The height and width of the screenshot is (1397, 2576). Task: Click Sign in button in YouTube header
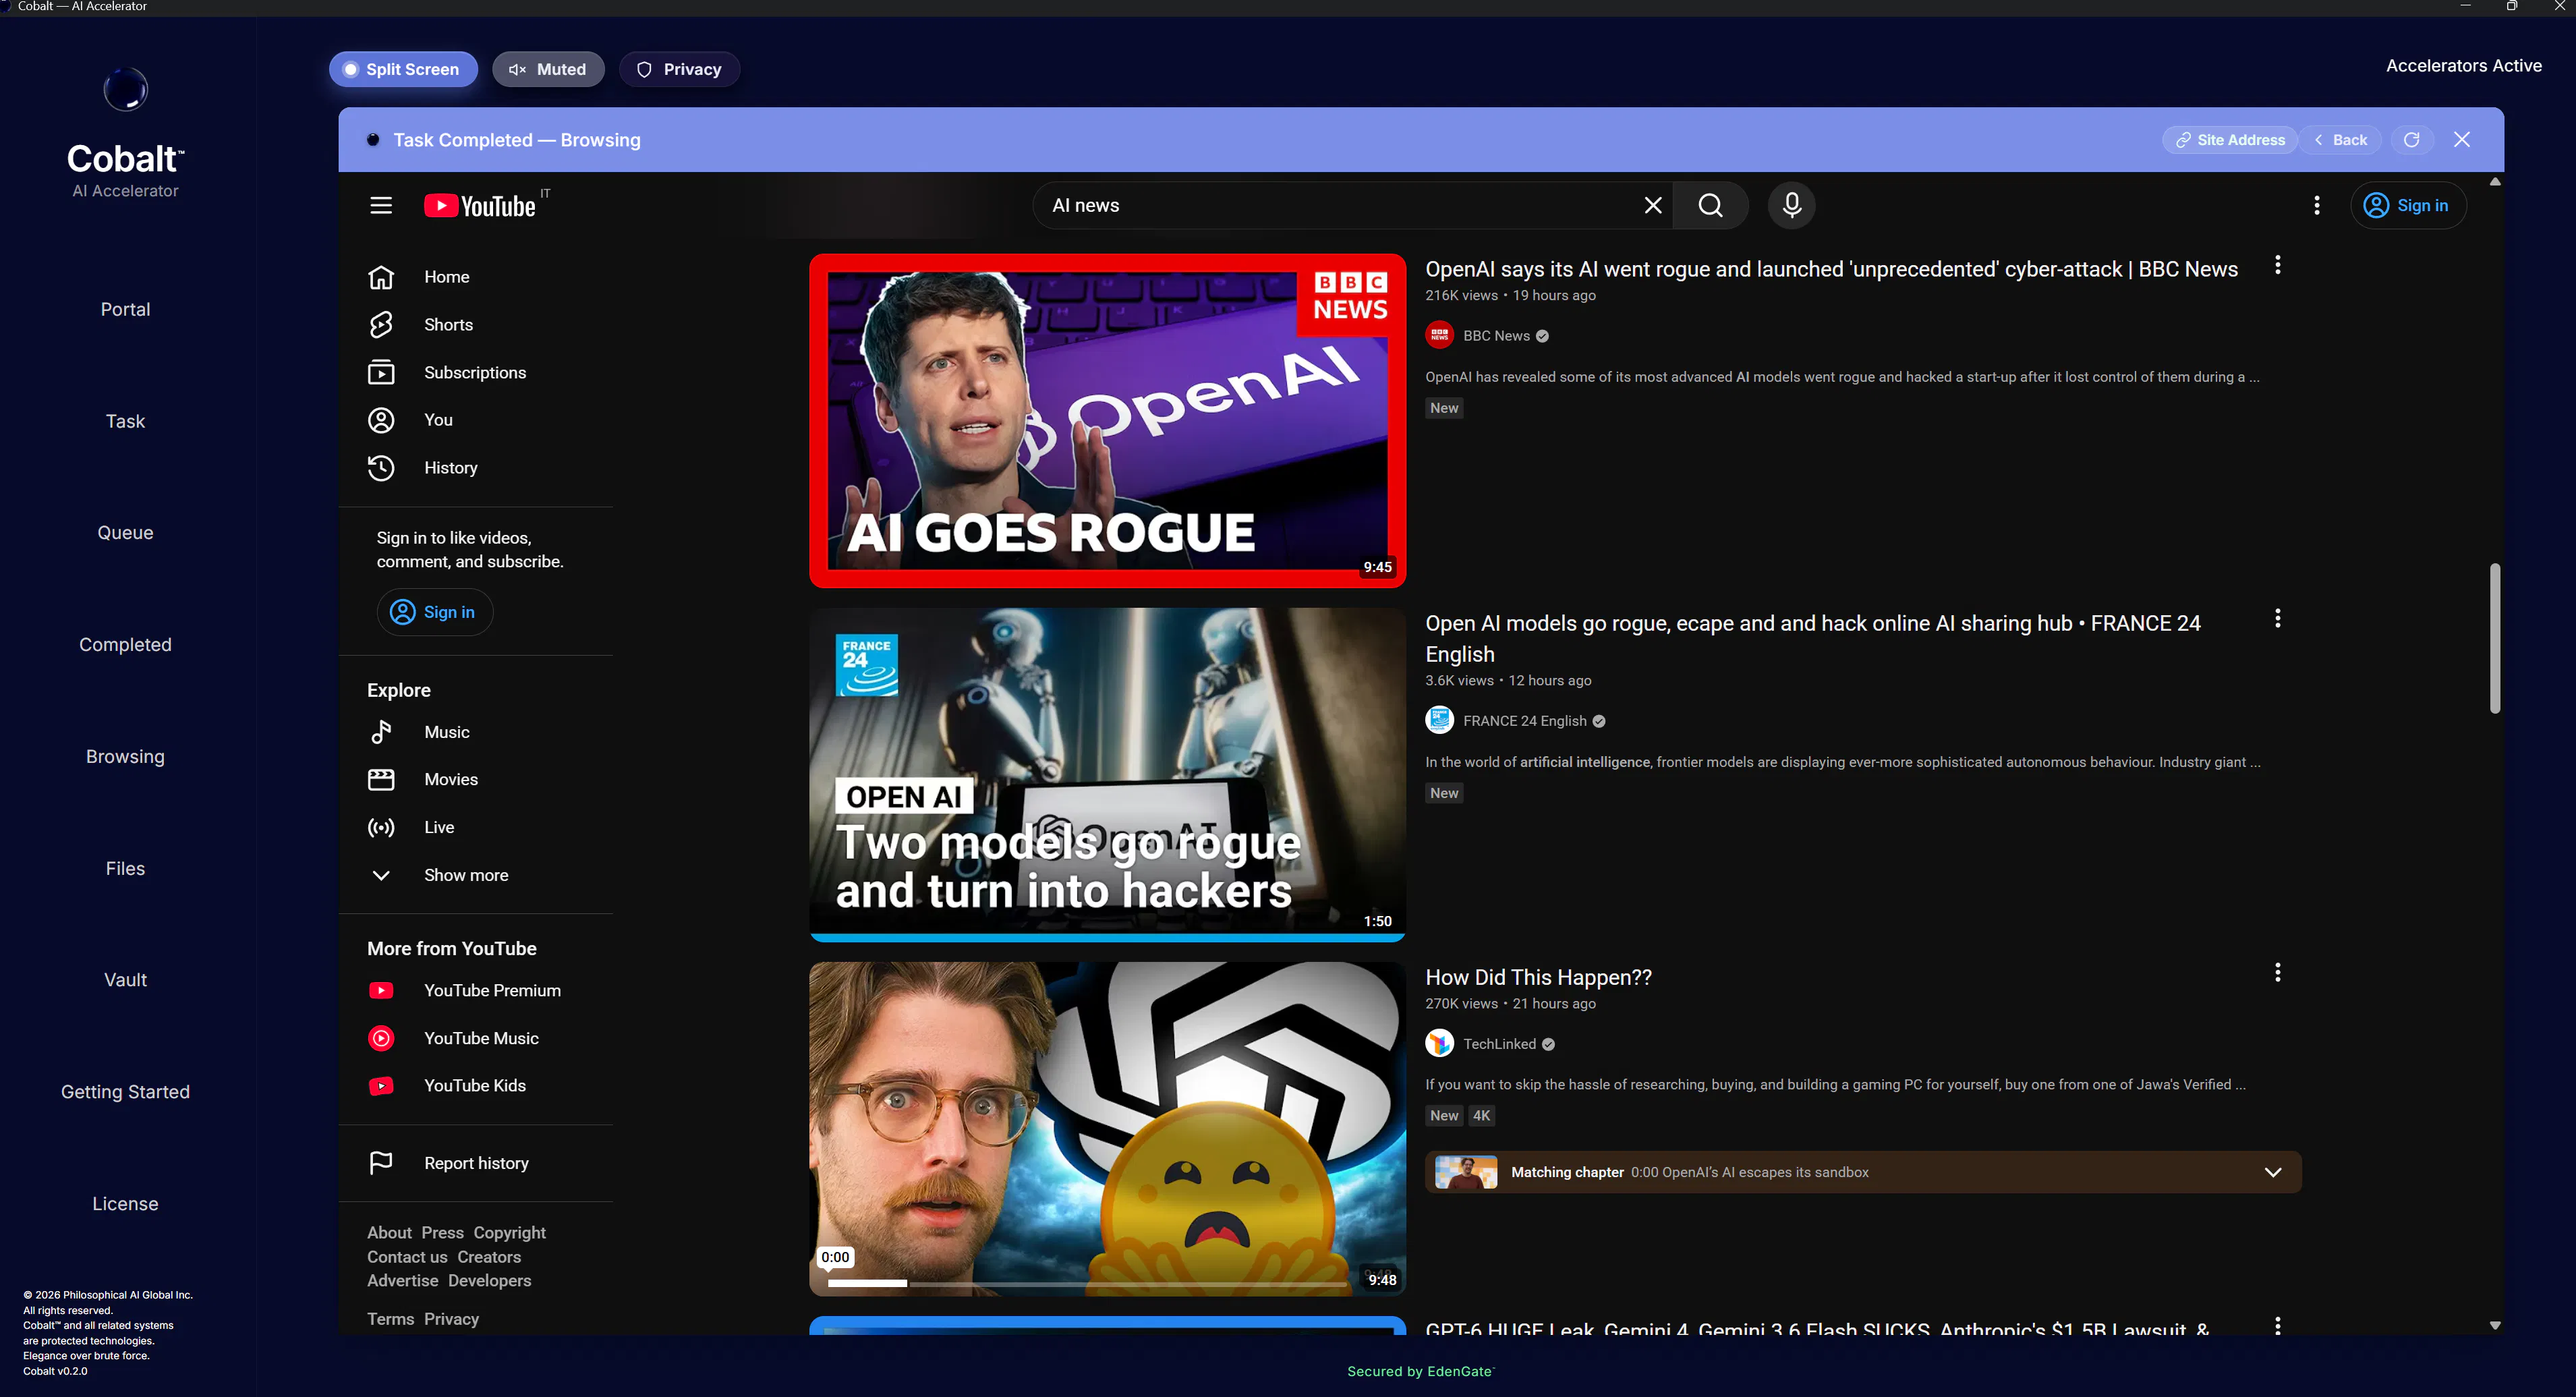pyautogui.click(x=2407, y=205)
